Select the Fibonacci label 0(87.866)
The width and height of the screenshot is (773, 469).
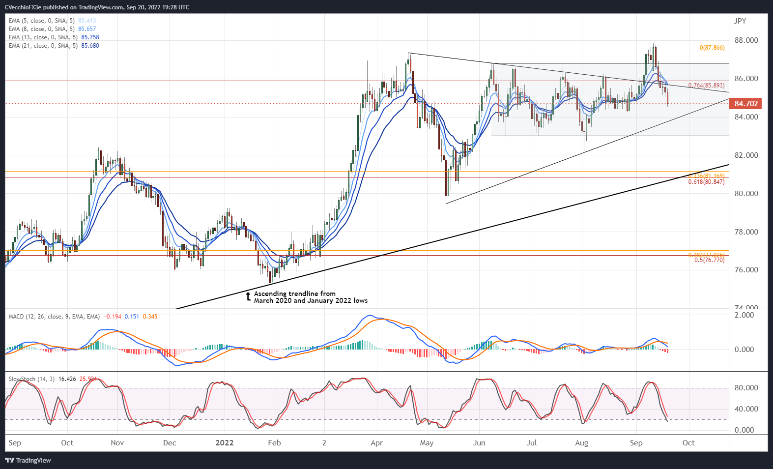point(712,48)
